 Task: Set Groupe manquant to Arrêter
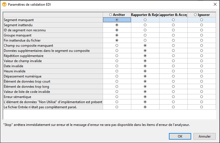point(117,35)
